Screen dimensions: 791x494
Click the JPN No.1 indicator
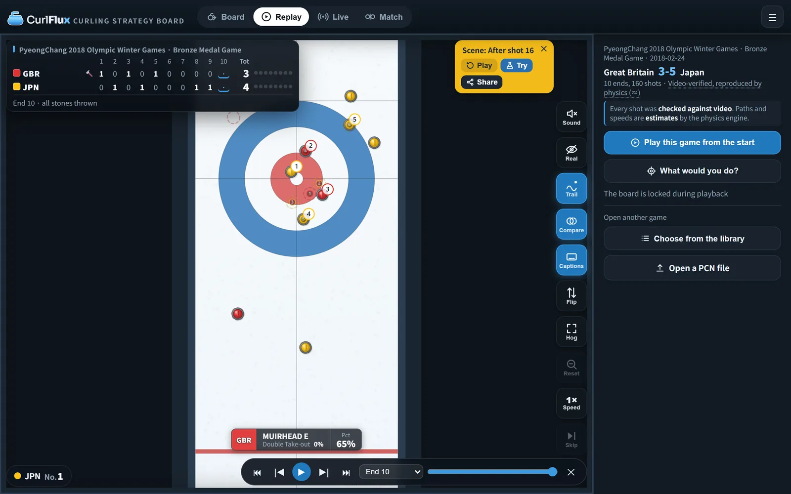(x=39, y=476)
